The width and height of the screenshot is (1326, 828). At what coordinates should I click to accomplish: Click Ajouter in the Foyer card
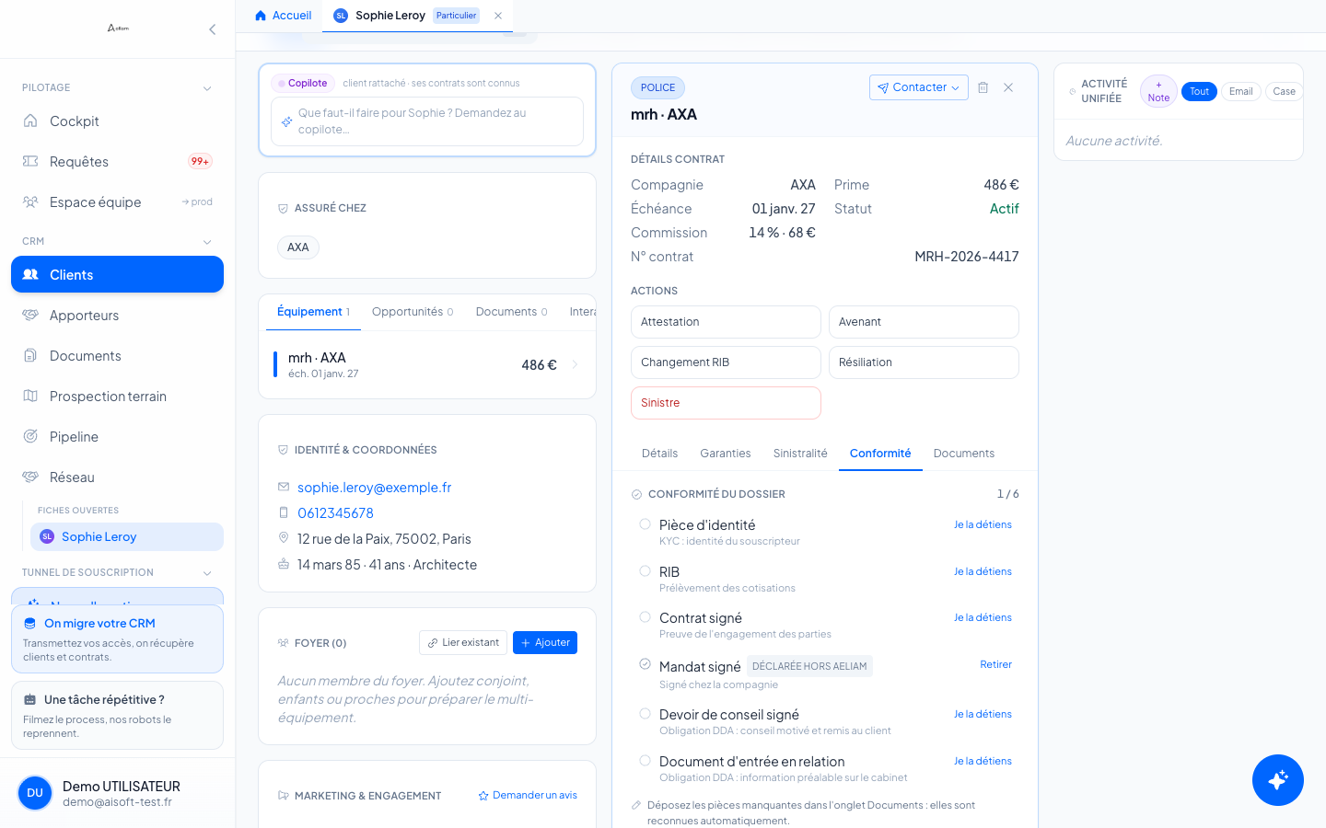pos(545,643)
